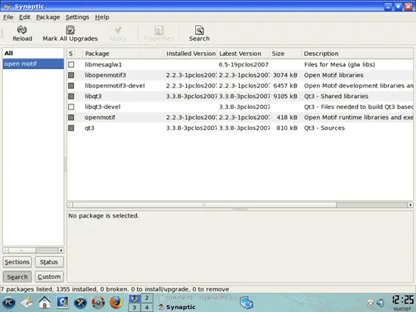This screenshot has height=312, width=416.
Task: Select the openmotif package name
Action: click(x=100, y=117)
